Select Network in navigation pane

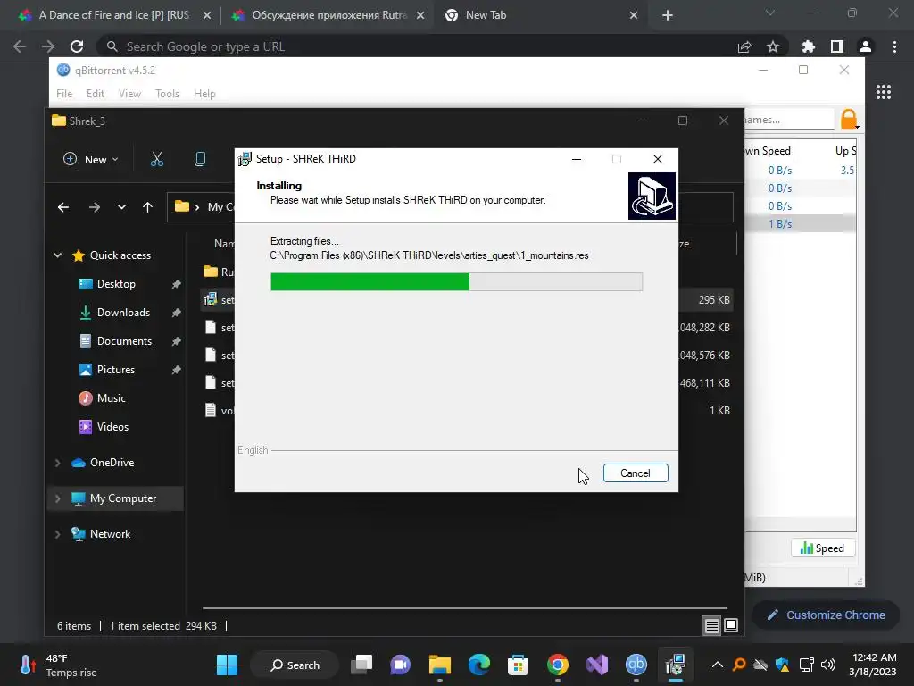pos(110,534)
